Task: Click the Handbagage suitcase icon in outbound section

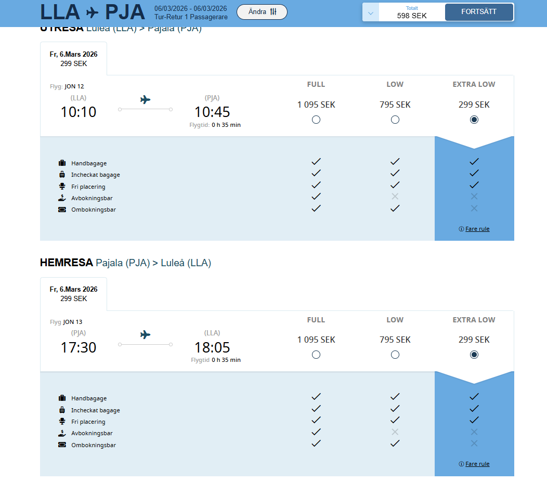Action: [x=62, y=163]
